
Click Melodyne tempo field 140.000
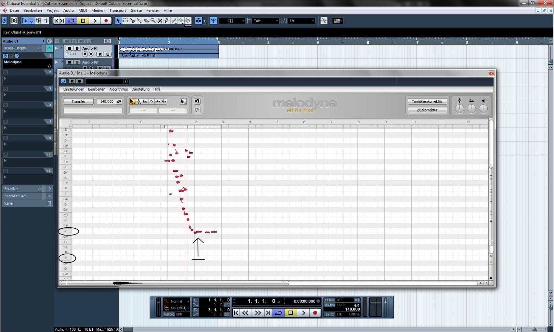click(107, 101)
